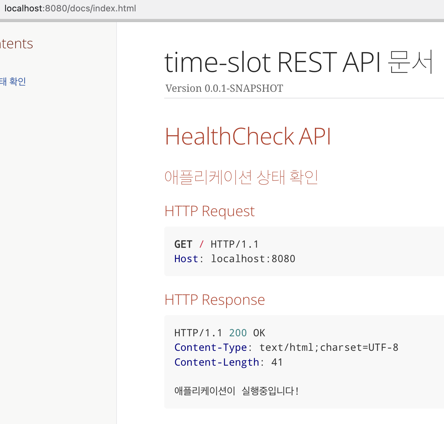Image resolution: width=444 pixels, height=424 pixels.
Task: Click the 'HTTP/1.1 200 OK' status line
Action: [220, 333]
